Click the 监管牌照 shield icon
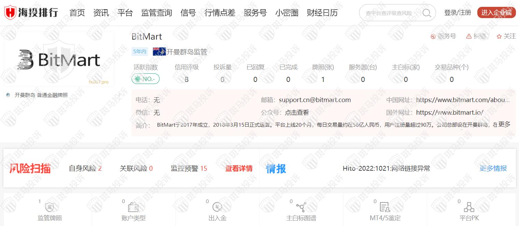Viewport: 519px width, 226px height. click(50, 207)
